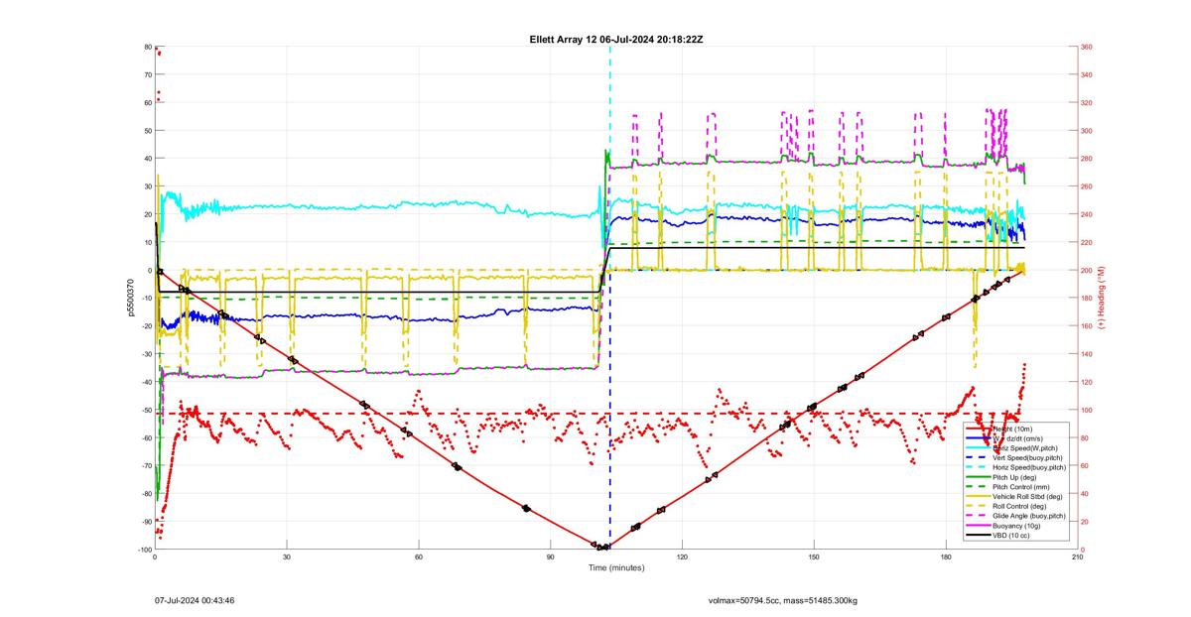Click x-axis tick label '150'
1191x617 pixels.
pyautogui.click(x=814, y=557)
